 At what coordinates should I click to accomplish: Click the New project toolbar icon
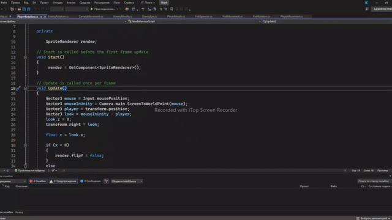pos(12,9)
